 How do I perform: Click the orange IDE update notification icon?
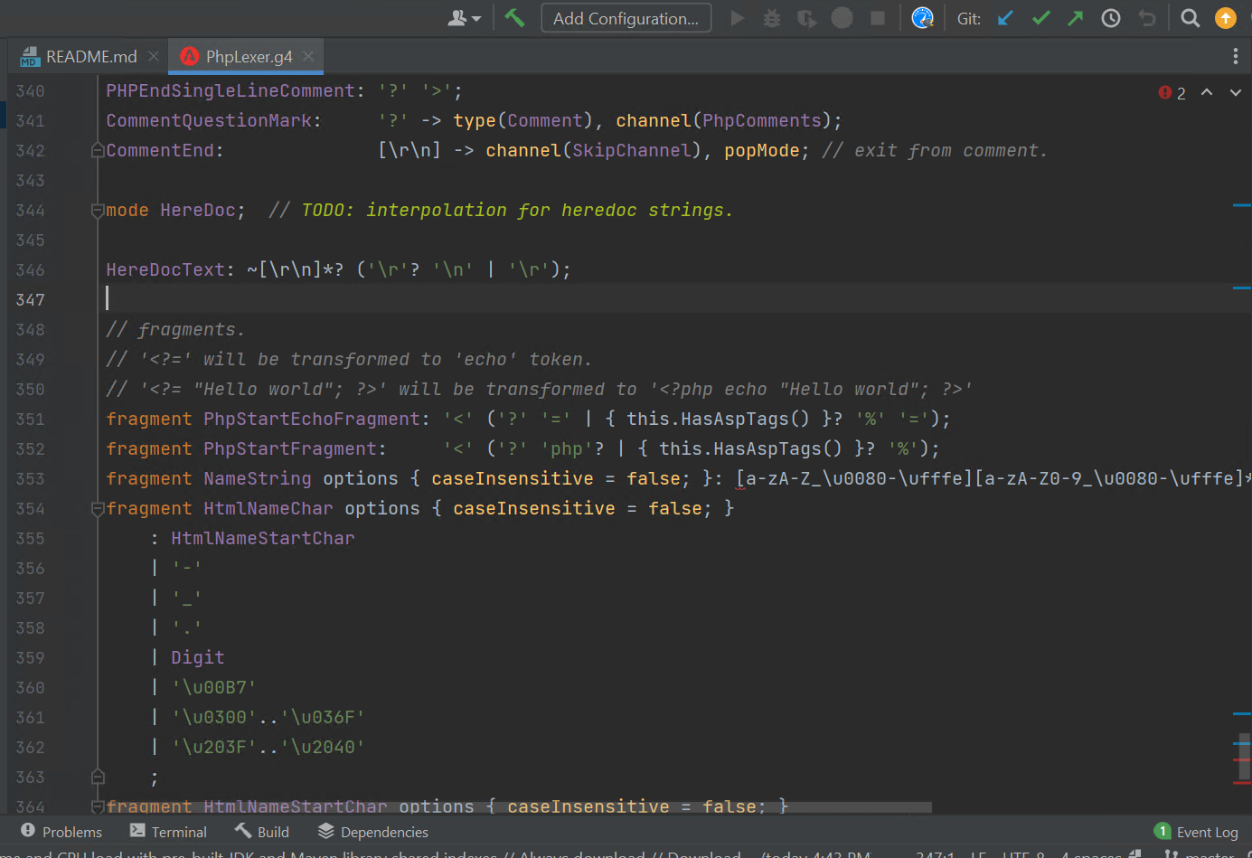(x=1226, y=17)
